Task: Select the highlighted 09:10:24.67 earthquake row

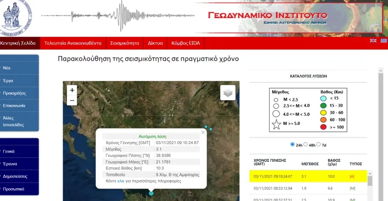Action: tap(308, 176)
